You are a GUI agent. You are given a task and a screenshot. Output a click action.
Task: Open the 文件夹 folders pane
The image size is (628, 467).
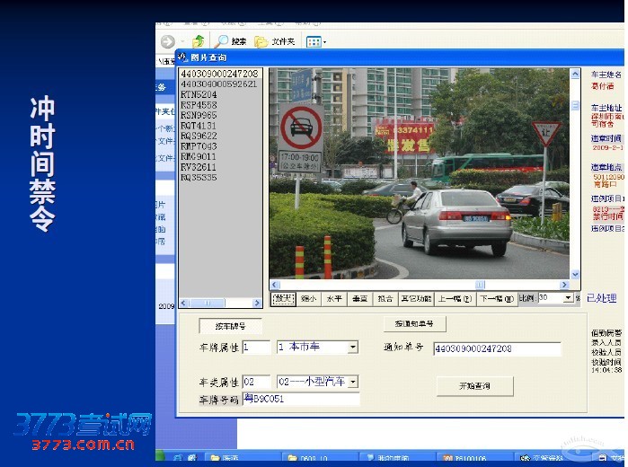click(x=275, y=41)
